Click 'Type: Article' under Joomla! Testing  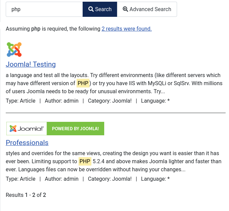[x=21, y=101]
